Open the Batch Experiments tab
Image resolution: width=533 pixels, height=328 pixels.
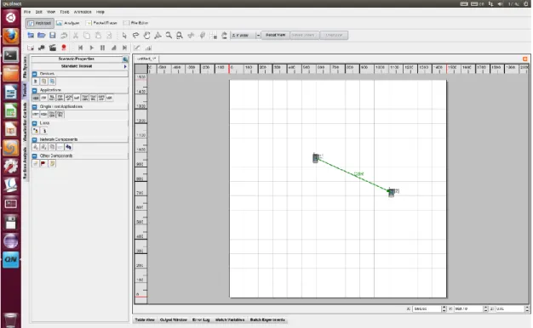[267, 320]
